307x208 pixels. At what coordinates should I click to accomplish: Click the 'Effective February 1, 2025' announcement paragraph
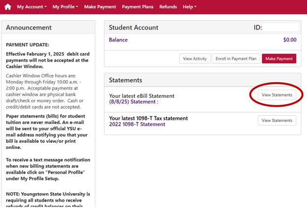[x=48, y=60]
